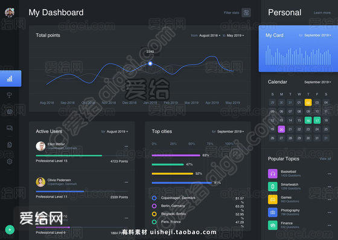Click the Photography topic camera icon
Viewport: 338px width, 240px height.
[x=272, y=212]
